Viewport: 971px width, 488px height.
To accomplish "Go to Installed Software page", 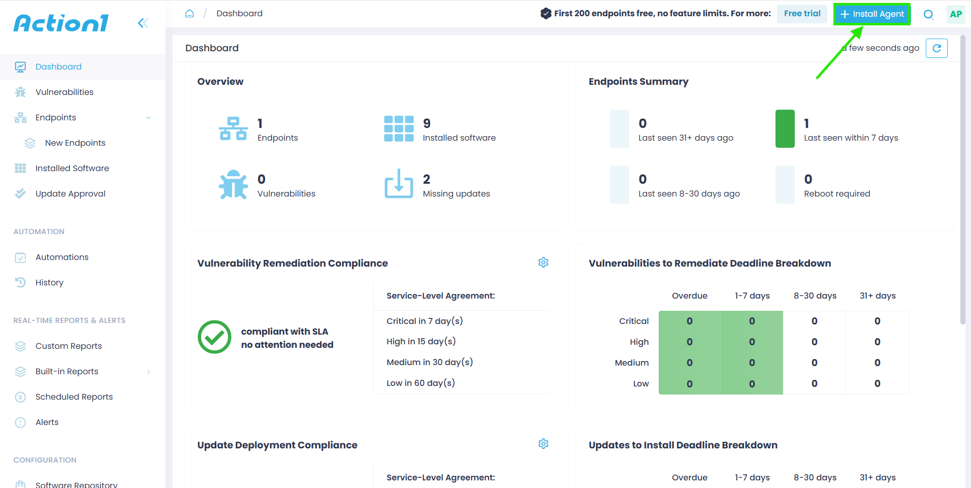I will click(x=72, y=168).
